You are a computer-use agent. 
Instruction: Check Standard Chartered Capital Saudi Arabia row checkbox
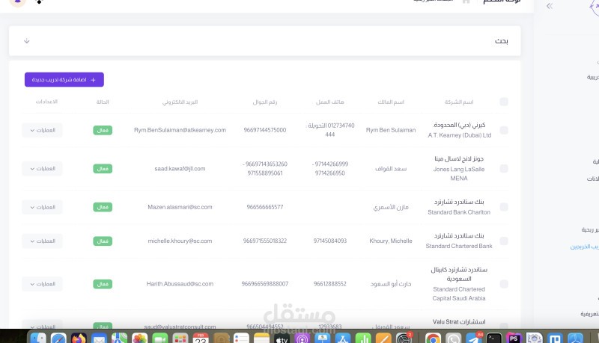click(504, 284)
